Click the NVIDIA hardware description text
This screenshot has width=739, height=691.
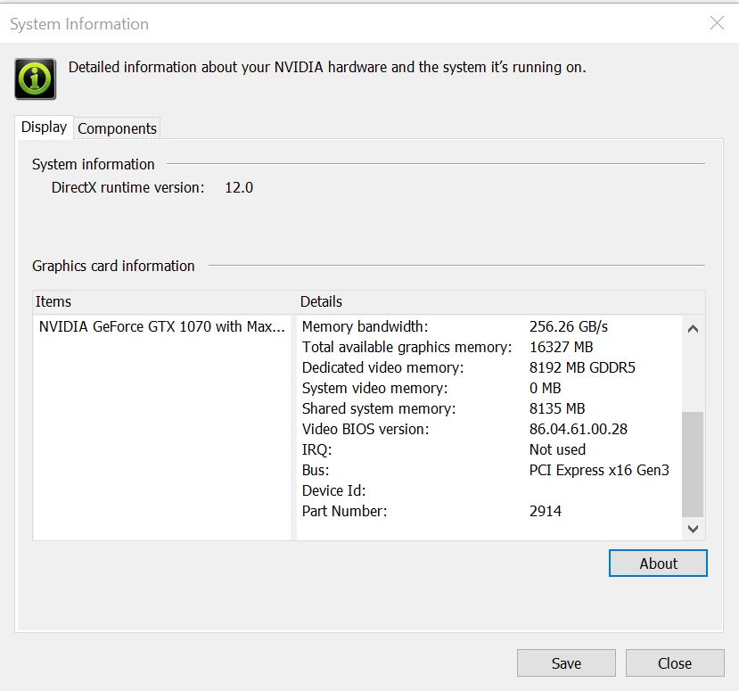pyautogui.click(x=327, y=67)
